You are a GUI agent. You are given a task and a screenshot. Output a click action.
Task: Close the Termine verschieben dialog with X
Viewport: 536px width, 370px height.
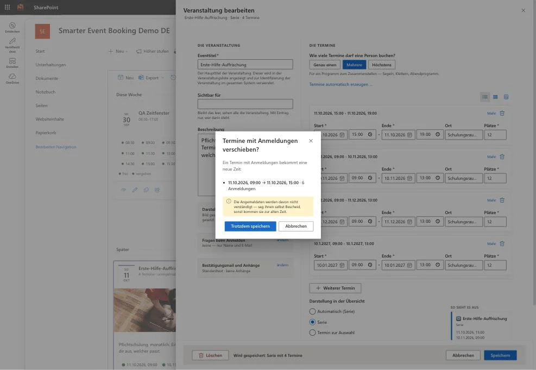click(x=311, y=141)
